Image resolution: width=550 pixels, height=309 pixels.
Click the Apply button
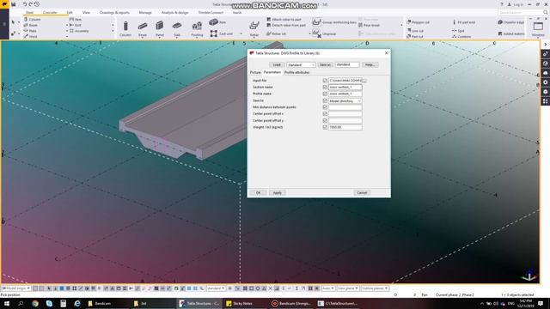point(277,192)
